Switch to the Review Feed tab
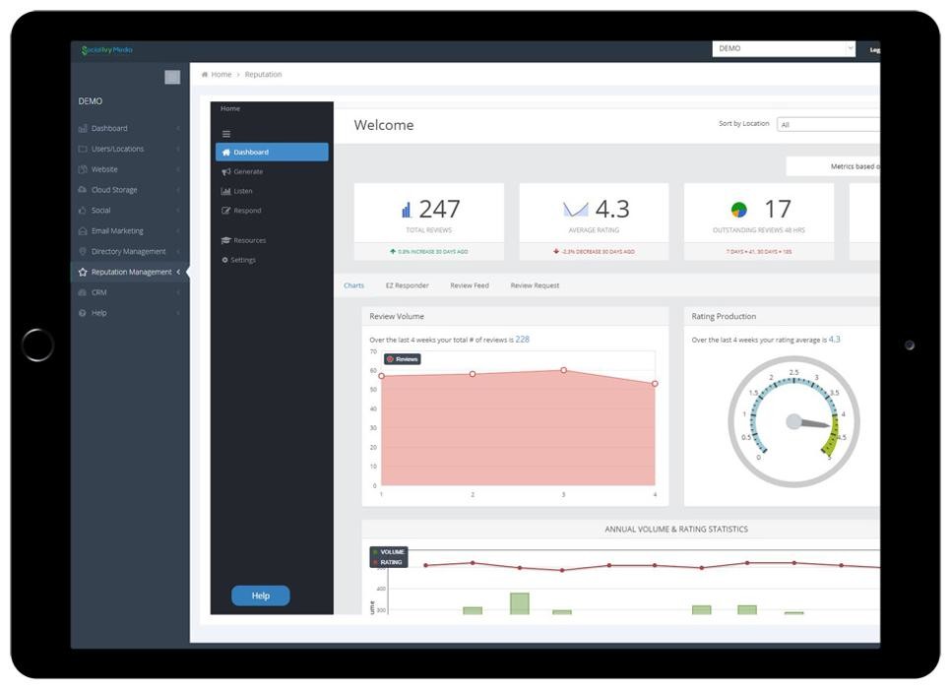 tap(470, 285)
